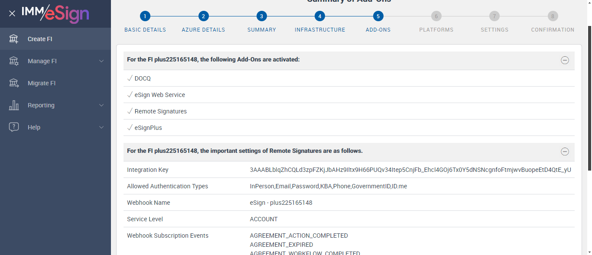Image resolution: width=592 pixels, height=255 pixels.
Task: Click the Remote Signatures add-on row
Action: click(x=349, y=111)
